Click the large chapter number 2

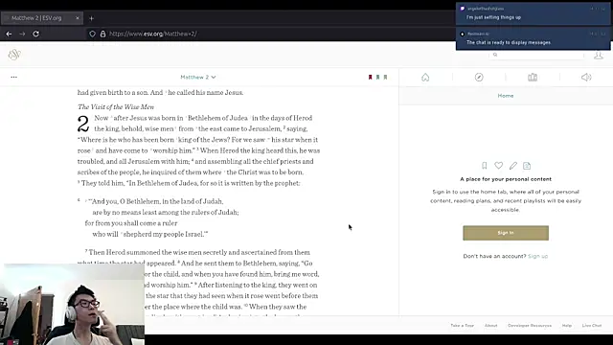(83, 124)
